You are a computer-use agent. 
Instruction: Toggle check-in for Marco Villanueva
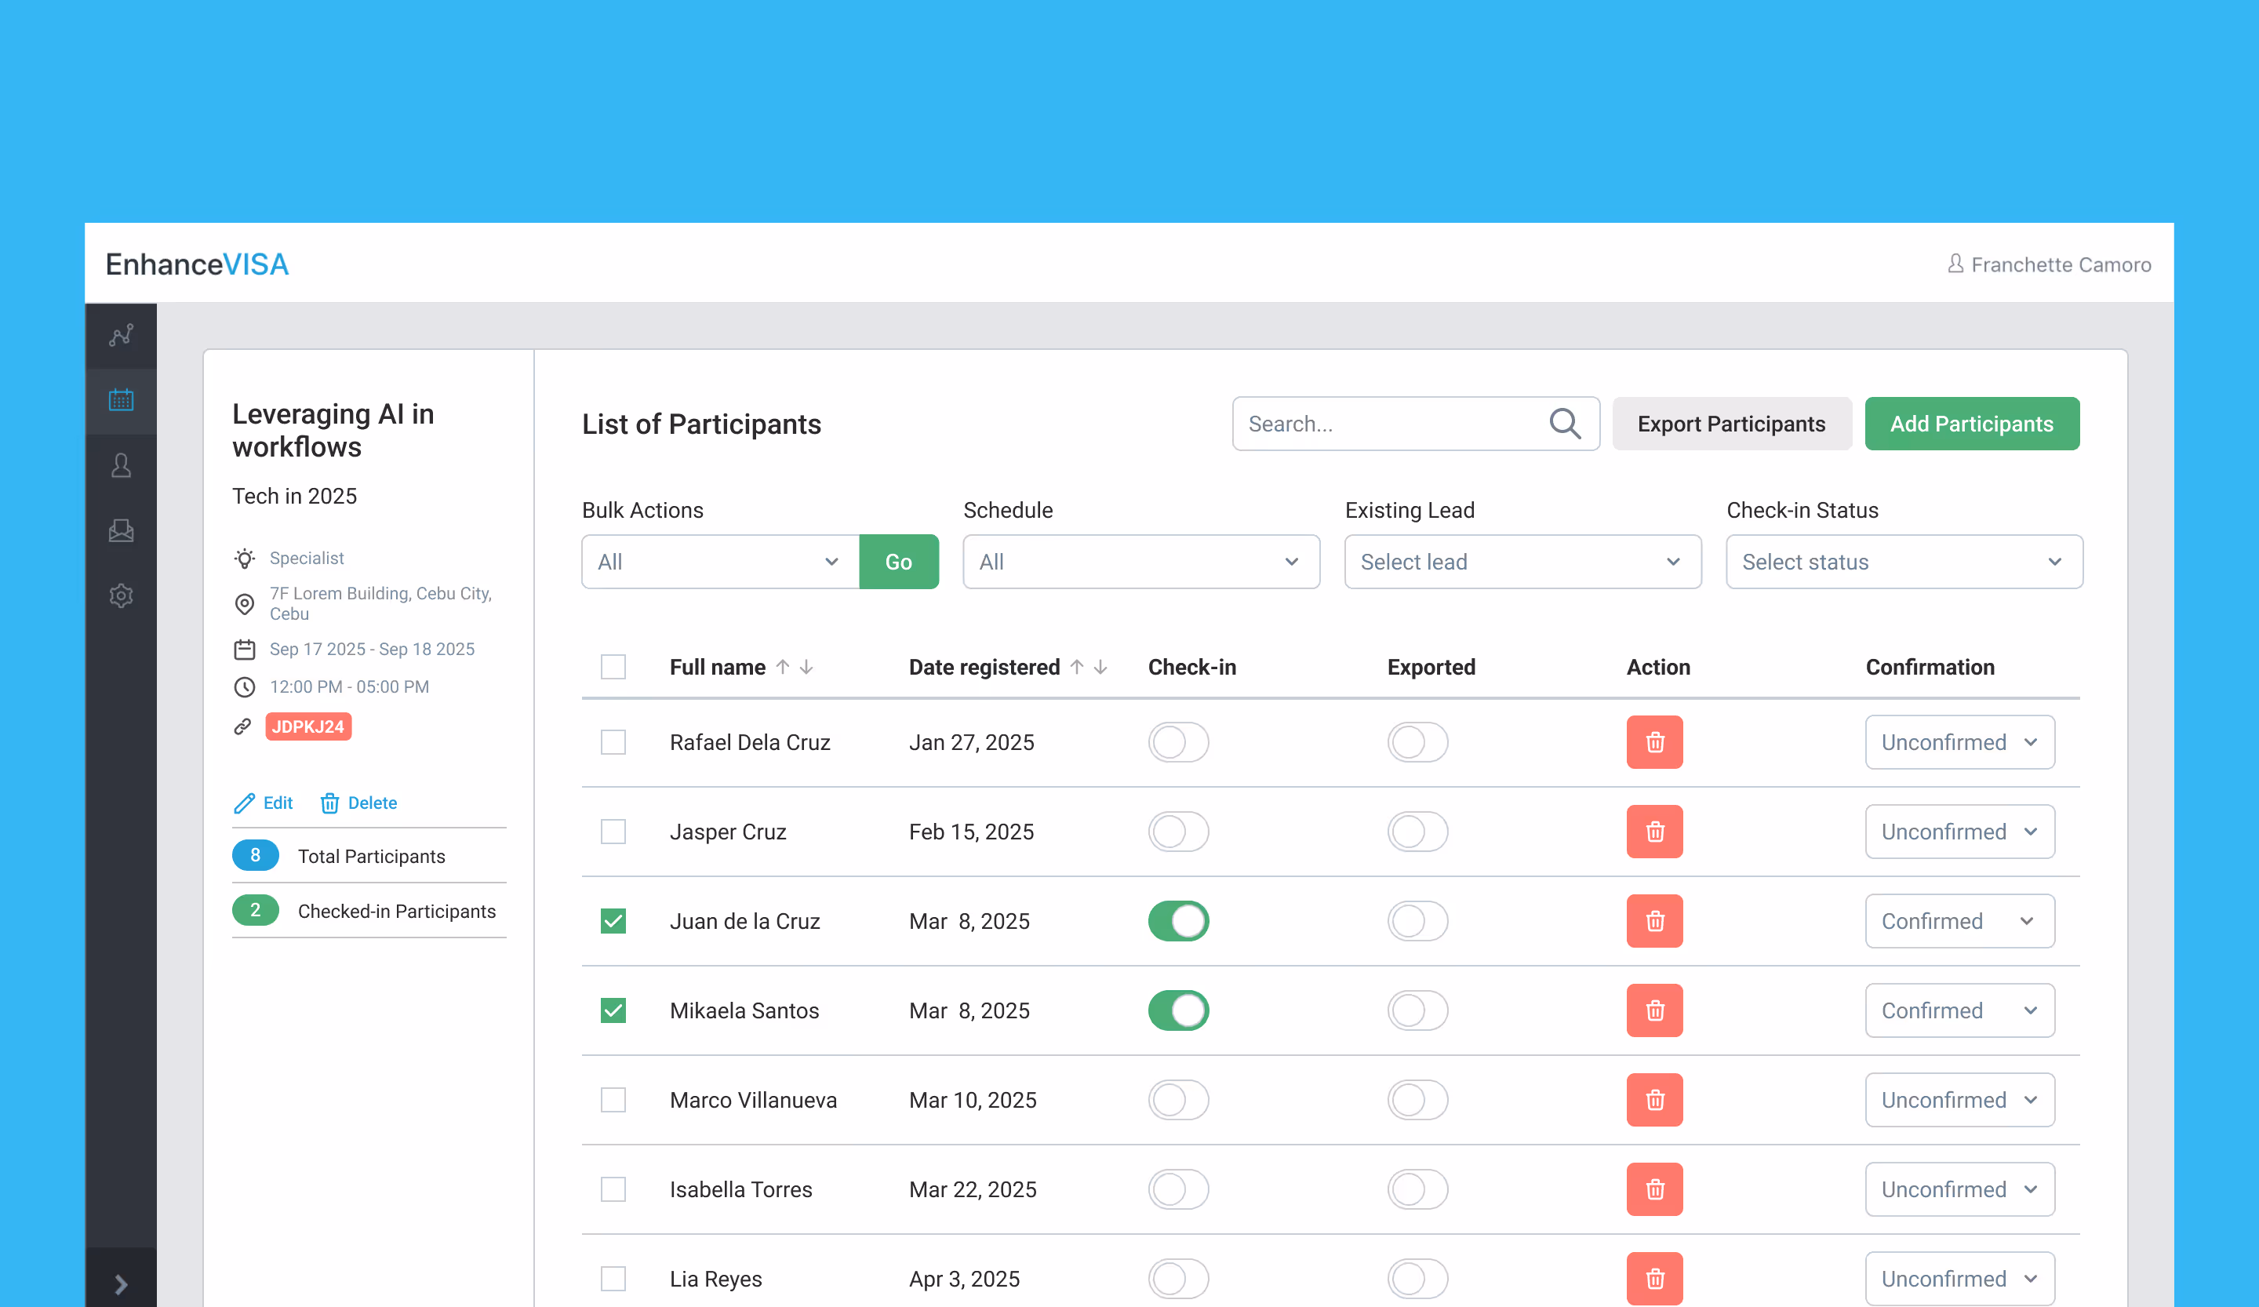click(x=1178, y=1100)
